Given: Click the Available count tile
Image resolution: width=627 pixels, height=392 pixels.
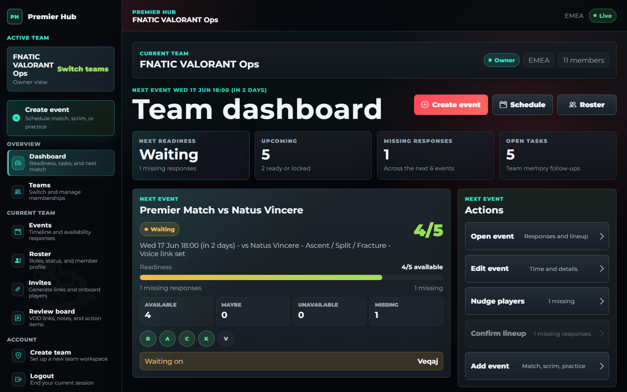Looking at the screenshot, I should 176,311.
